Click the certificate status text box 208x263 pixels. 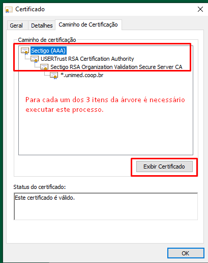click(x=106, y=206)
